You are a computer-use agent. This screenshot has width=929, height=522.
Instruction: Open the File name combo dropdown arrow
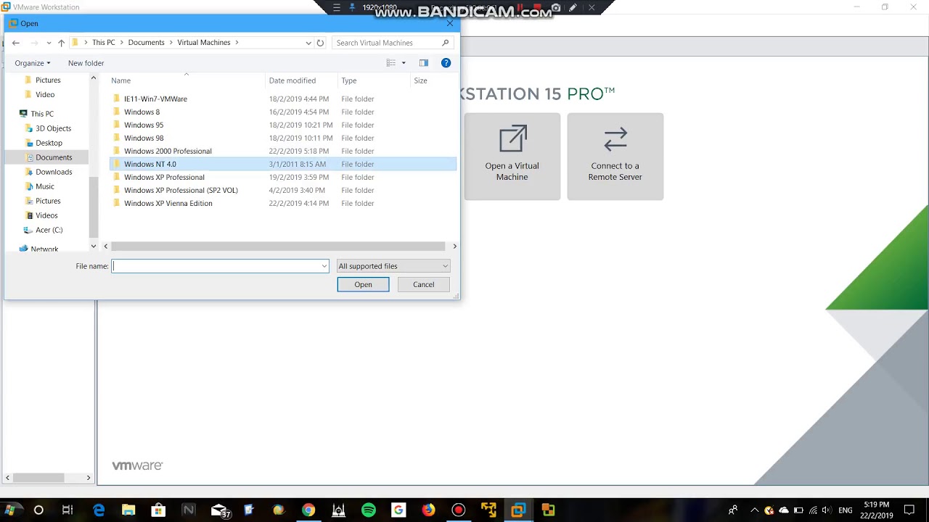(x=324, y=266)
